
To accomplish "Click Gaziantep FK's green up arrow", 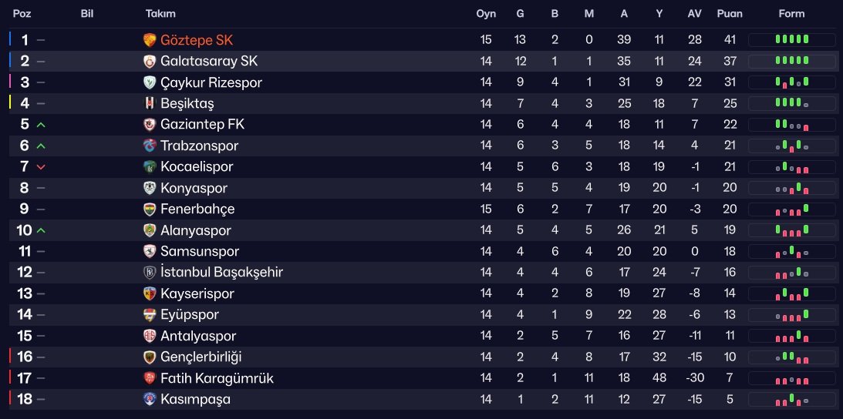I will pyautogui.click(x=41, y=126).
